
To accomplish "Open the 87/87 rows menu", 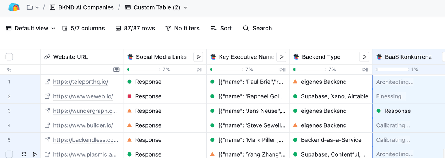I will click(135, 28).
